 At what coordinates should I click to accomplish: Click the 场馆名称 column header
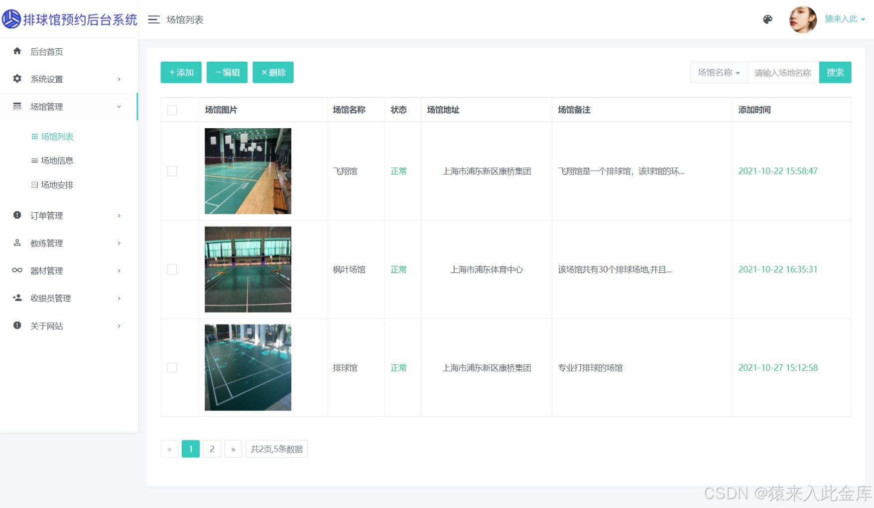pyautogui.click(x=349, y=110)
